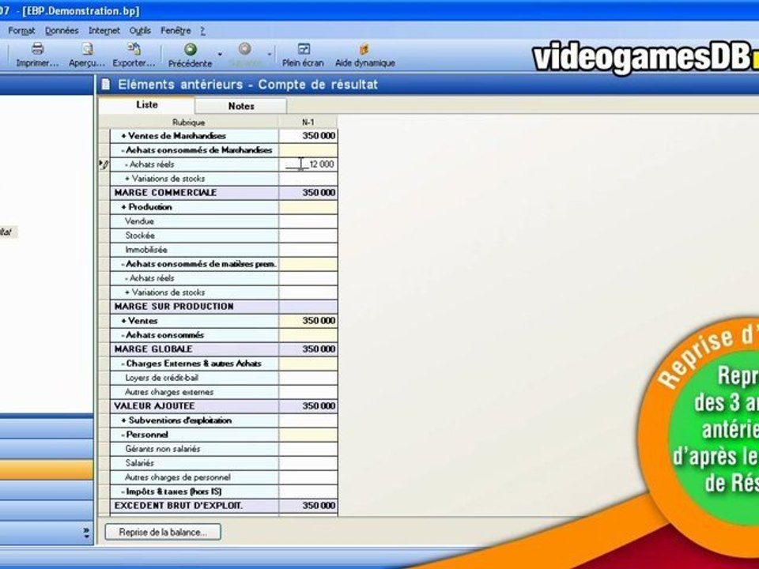The height and width of the screenshot is (569, 759).
Task: Open the ? help menu
Action: (203, 31)
